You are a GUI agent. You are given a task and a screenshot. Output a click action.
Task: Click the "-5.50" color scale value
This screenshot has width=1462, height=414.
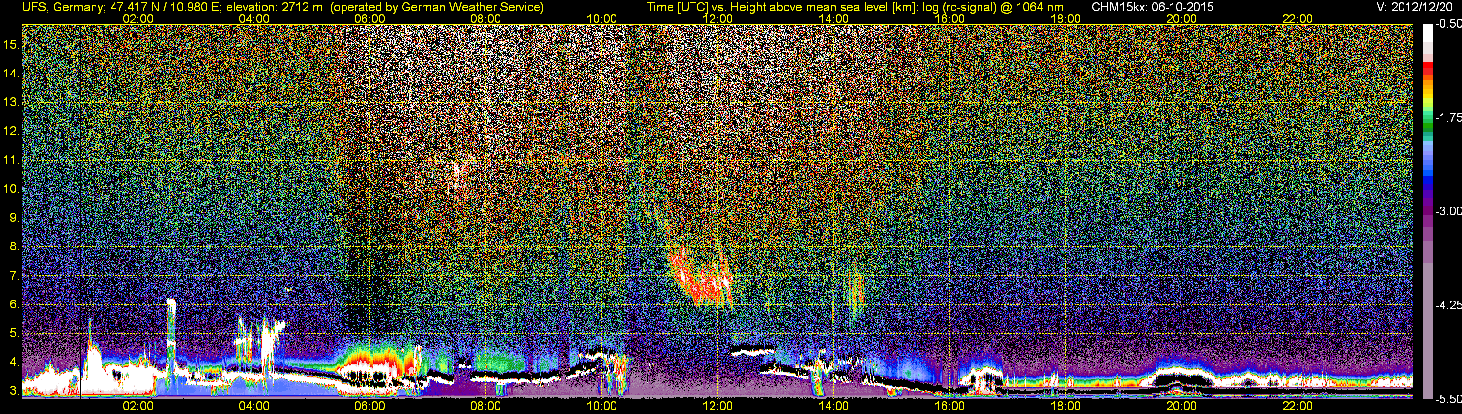pos(1448,399)
